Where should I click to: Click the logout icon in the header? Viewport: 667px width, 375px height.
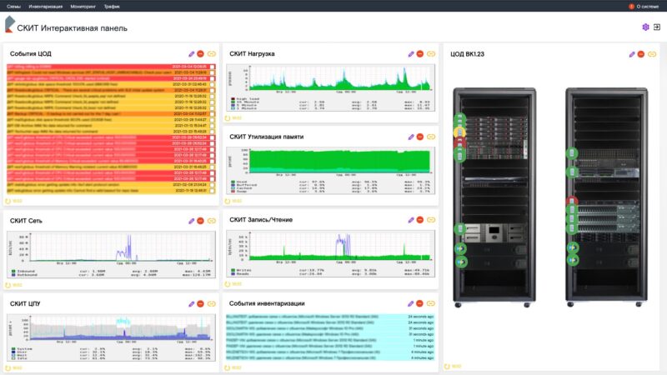point(657,27)
